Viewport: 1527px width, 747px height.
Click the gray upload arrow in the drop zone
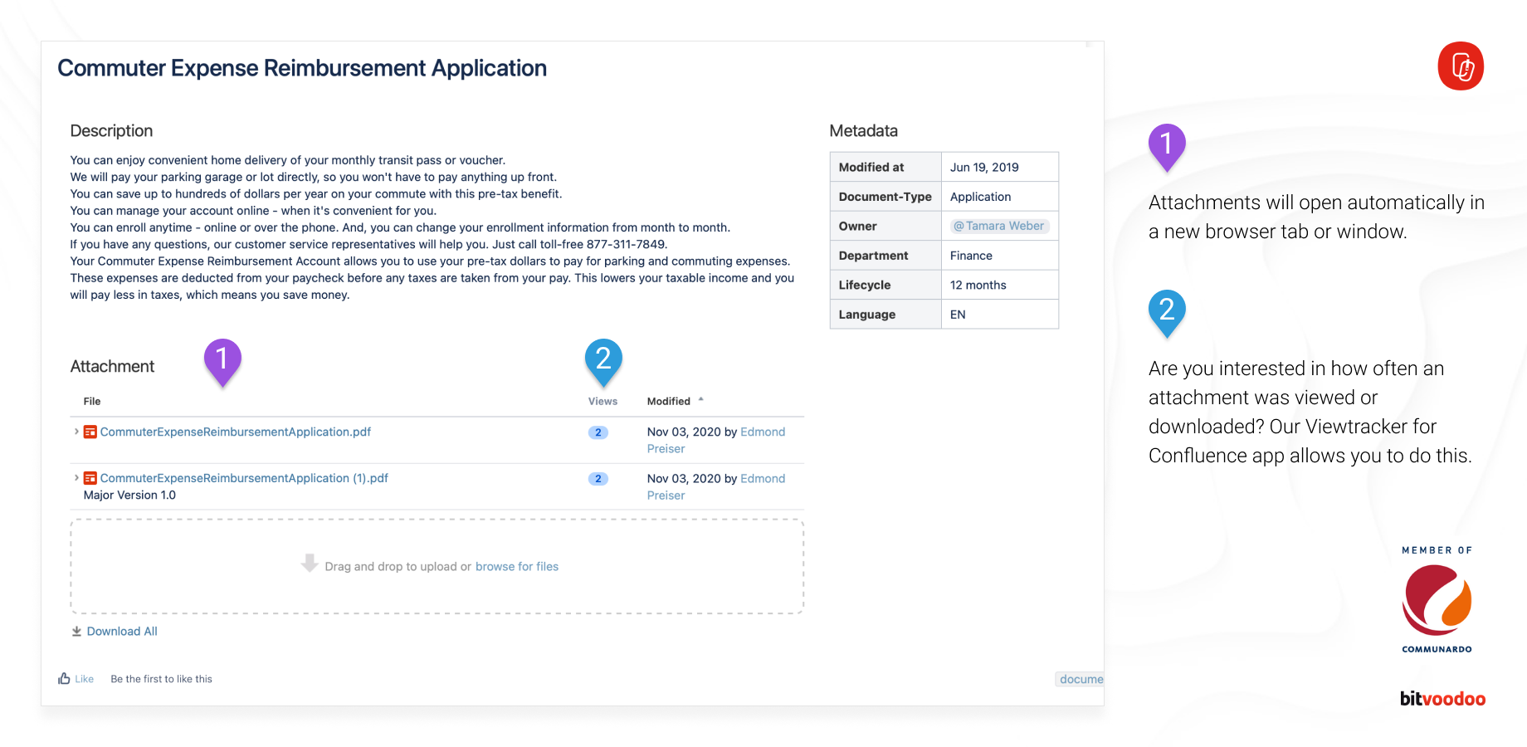310,564
